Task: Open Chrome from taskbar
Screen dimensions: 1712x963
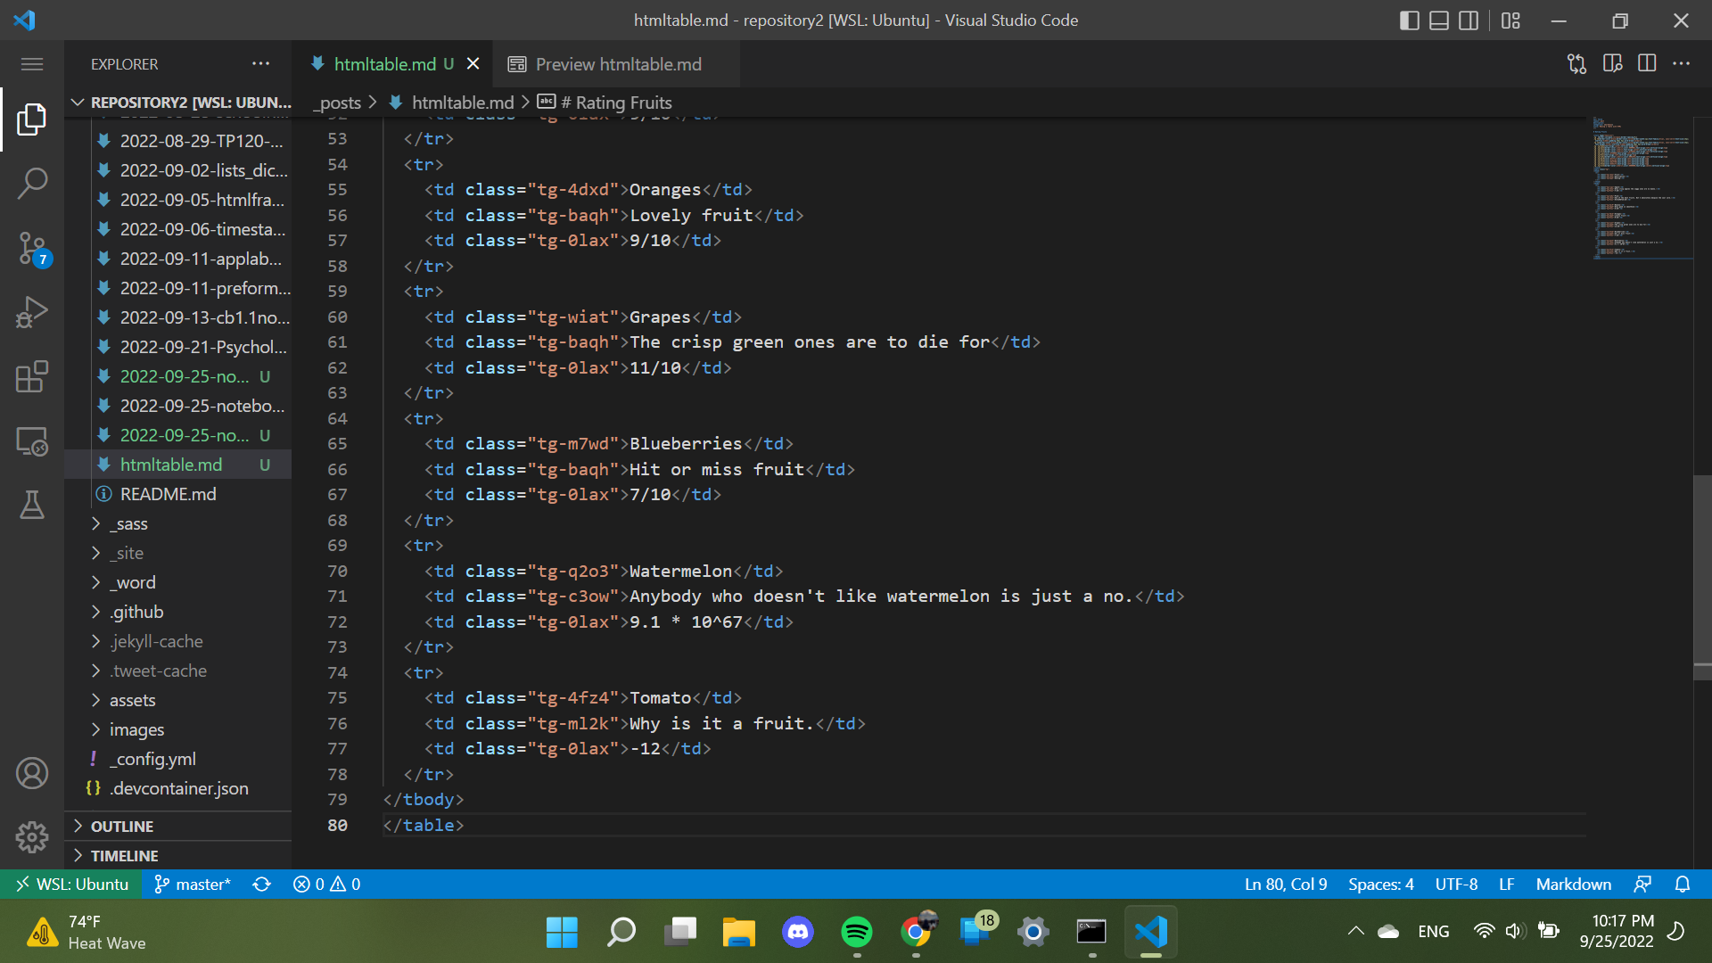Action: [x=916, y=932]
